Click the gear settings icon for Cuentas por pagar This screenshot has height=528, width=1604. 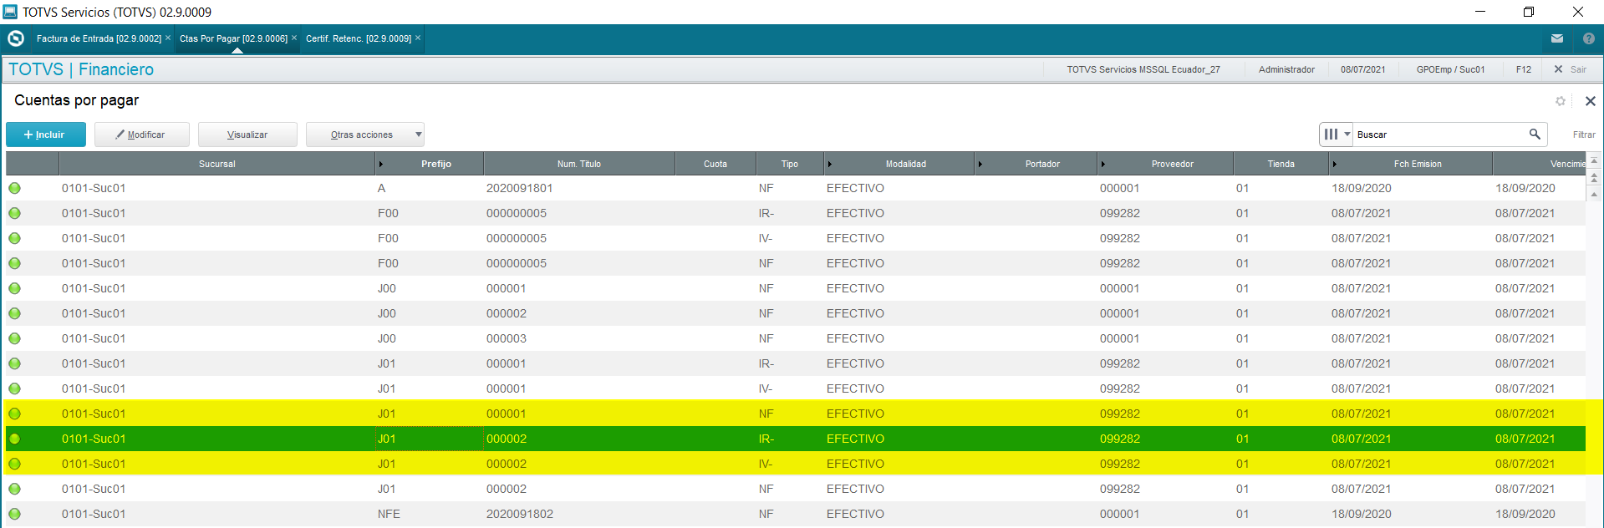point(1561,101)
